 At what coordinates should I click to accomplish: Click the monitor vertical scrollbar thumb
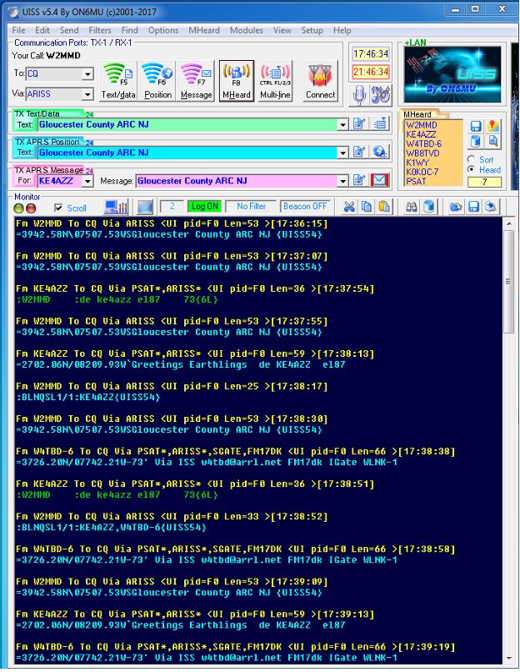[509, 282]
